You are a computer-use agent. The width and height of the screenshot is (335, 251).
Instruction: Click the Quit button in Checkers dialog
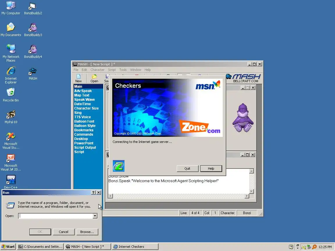click(x=187, y=168)
